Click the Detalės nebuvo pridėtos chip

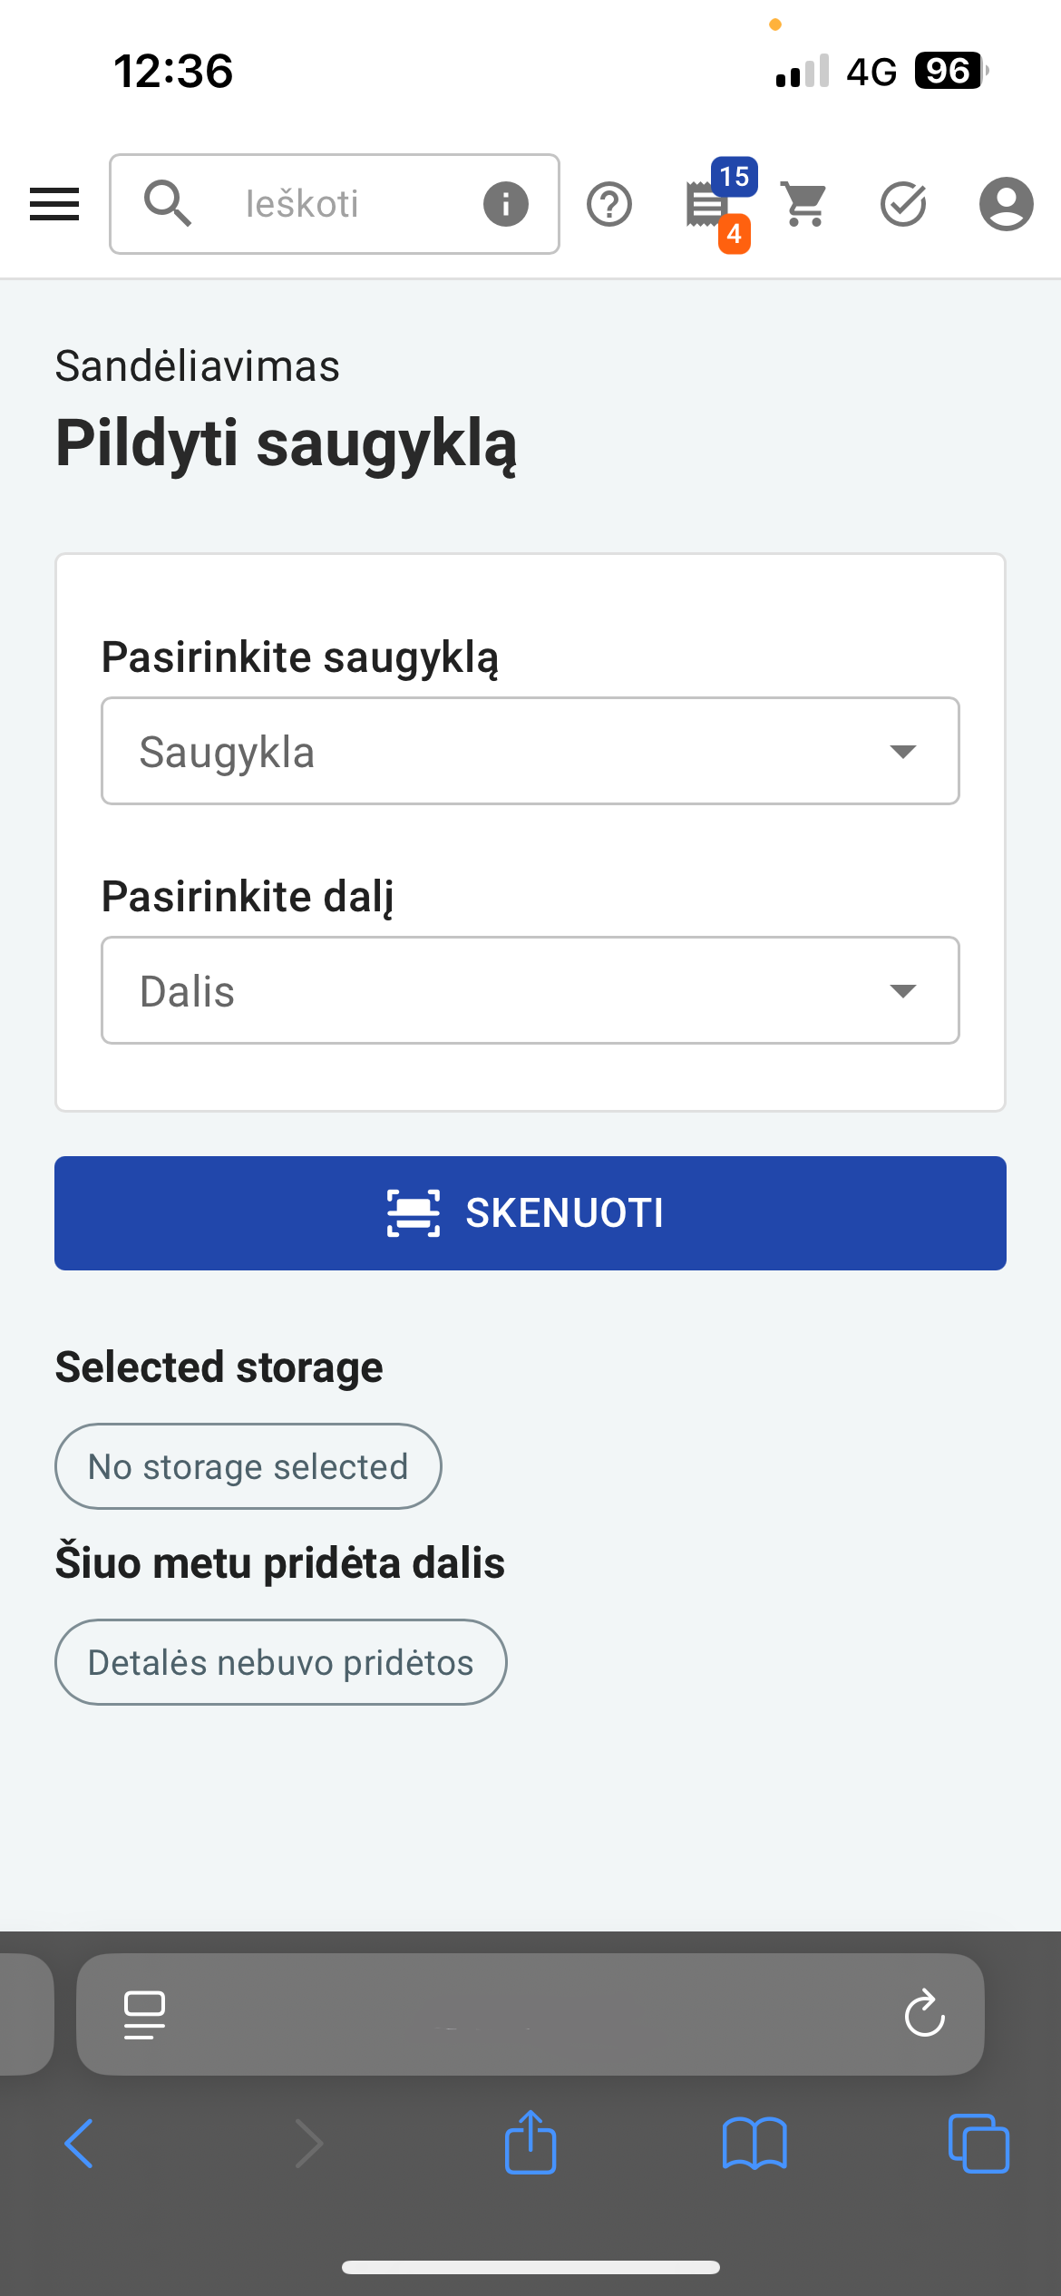(x=281, y=1662)
